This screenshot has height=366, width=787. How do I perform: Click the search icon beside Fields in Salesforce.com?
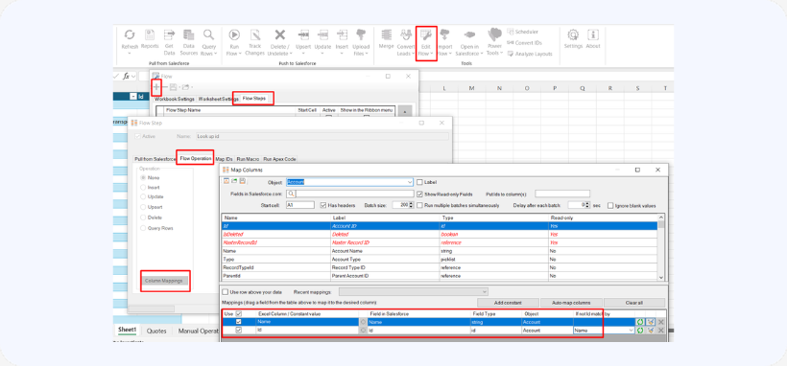[291, 194]
